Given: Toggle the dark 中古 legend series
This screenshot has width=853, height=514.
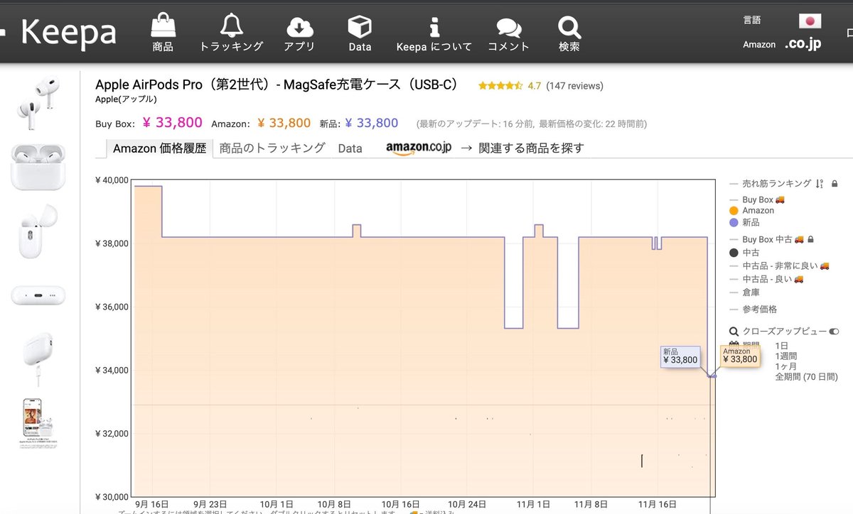Looking at the screenshot, I should (745, 253).
